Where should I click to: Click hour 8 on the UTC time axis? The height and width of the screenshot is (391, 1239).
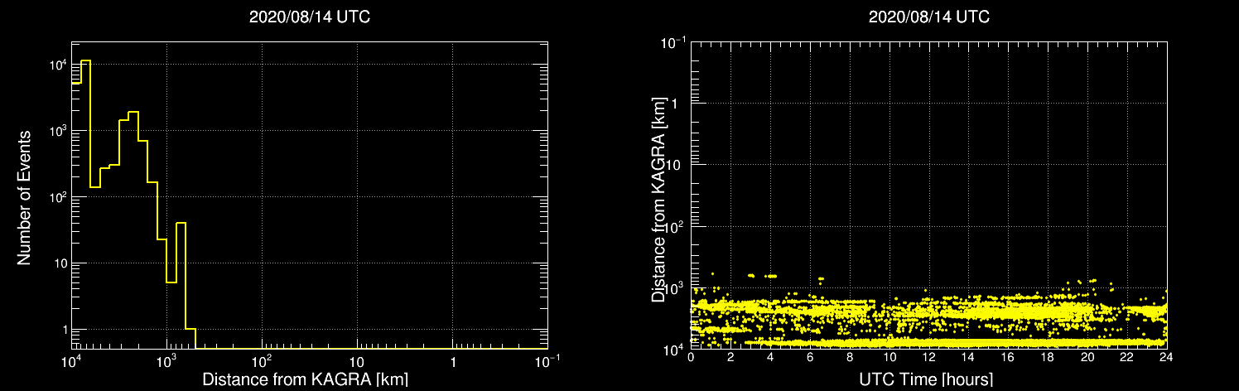850,358
